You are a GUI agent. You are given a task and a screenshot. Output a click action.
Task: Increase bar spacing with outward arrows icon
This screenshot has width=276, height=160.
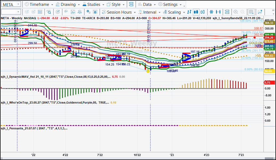click(x=218, y=12)
